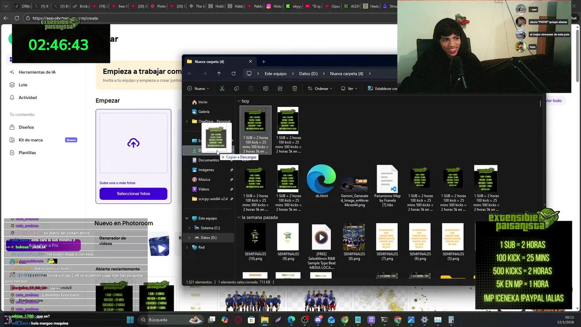Open Documentos in the Explorer sidebar
This screenshot has width=581, height=327.
coord(209,160)
